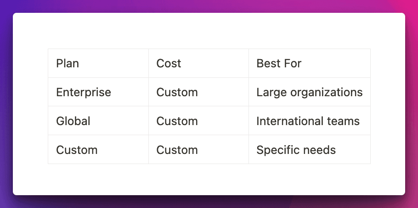Select the Specific needs cell
The image size is (418, 208).
click(x=296, y=150)
